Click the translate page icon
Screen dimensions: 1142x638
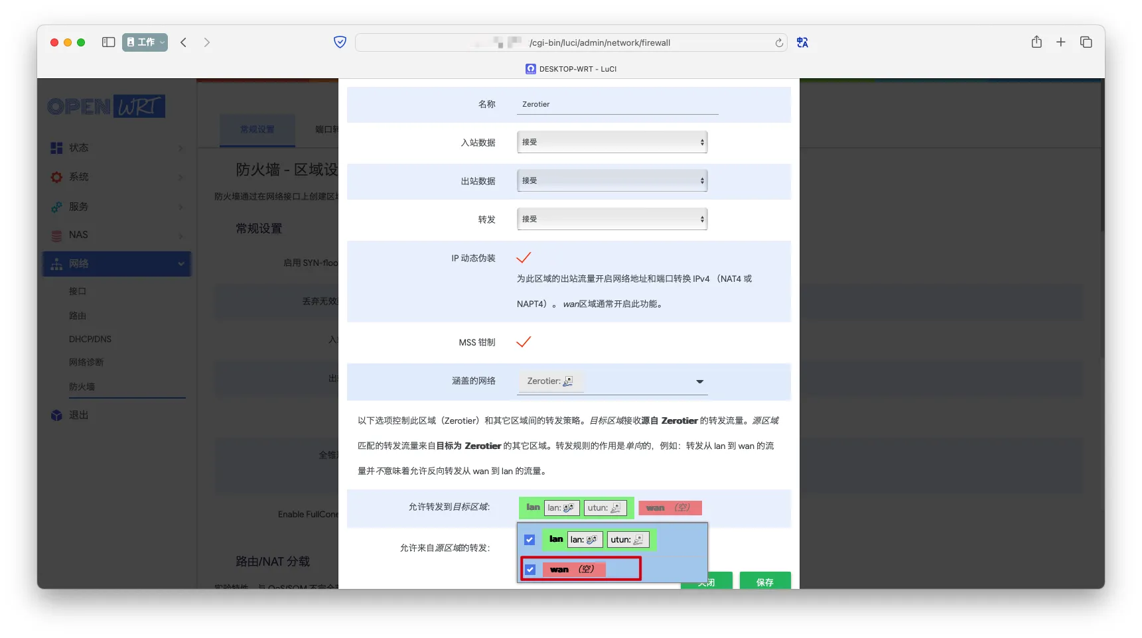pos(802,42)
